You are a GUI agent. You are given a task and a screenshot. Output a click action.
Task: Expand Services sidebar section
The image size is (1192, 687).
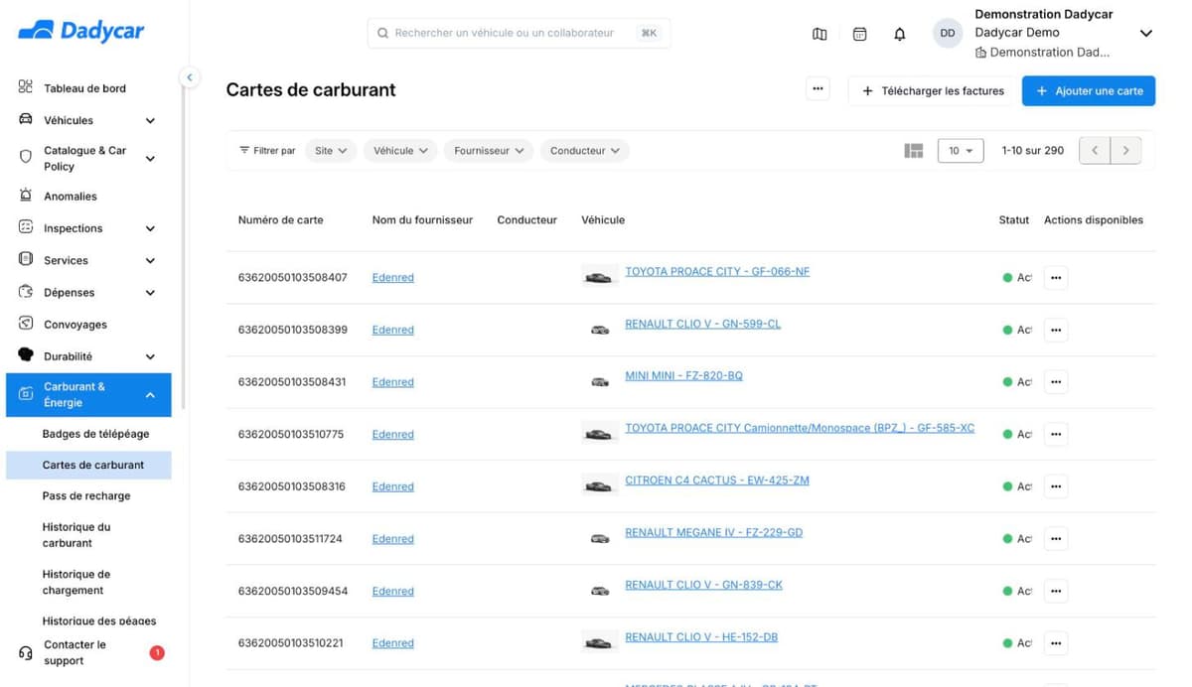coord(150,261)
